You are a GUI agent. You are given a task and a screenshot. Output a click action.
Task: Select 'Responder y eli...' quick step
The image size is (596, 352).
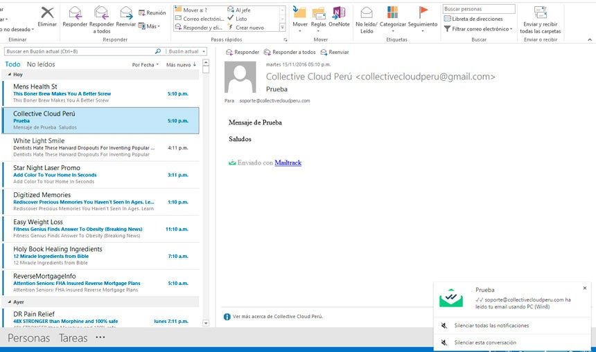tap(198, 27)
